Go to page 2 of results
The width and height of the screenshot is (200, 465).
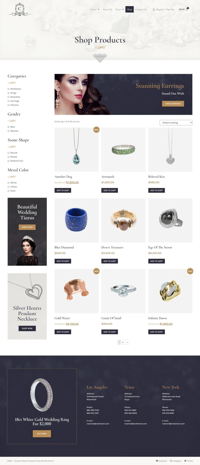[x=122, y=342]
